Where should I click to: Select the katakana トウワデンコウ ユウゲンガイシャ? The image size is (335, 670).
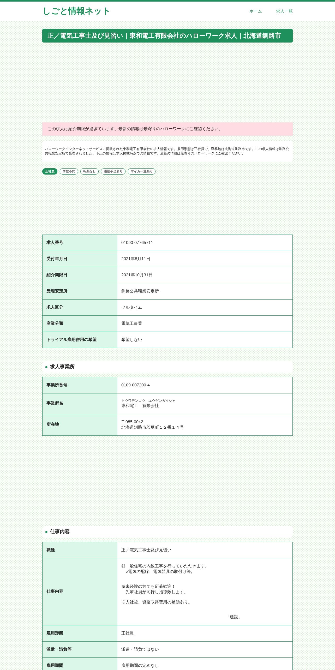pos(148,401)
